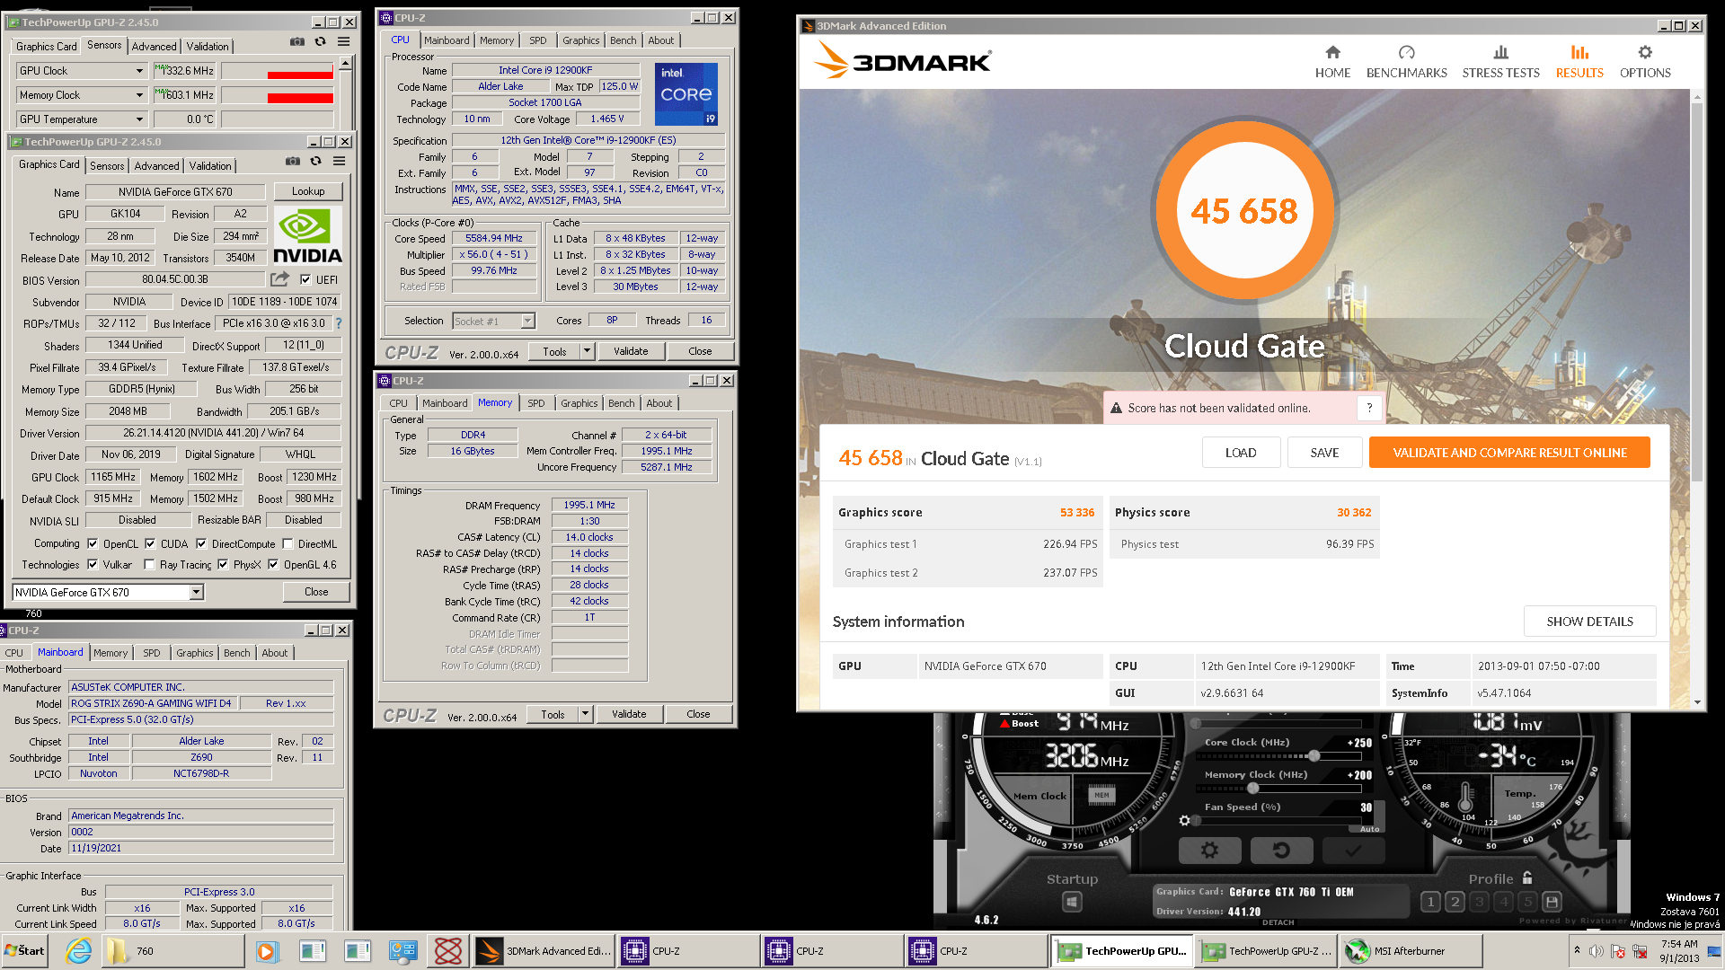Open 3DMark Home section

[1332, 62]
